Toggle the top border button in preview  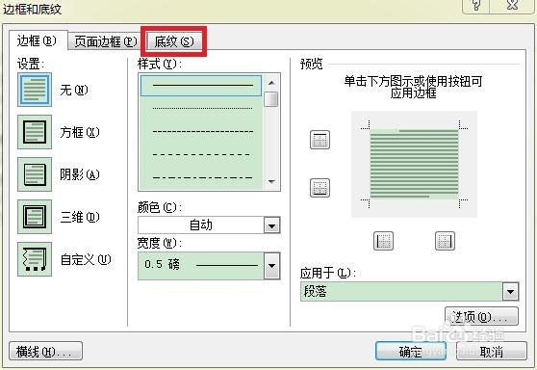click(x=320, y=140)
